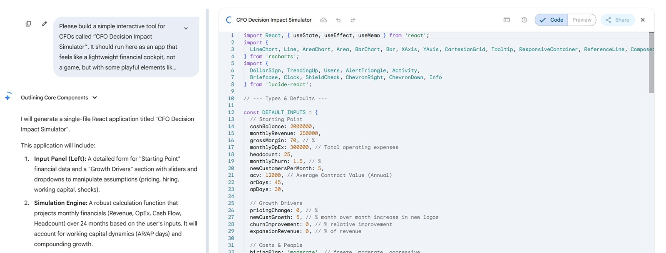Expand the truncated prompt bubble chevron

[186, 28]
